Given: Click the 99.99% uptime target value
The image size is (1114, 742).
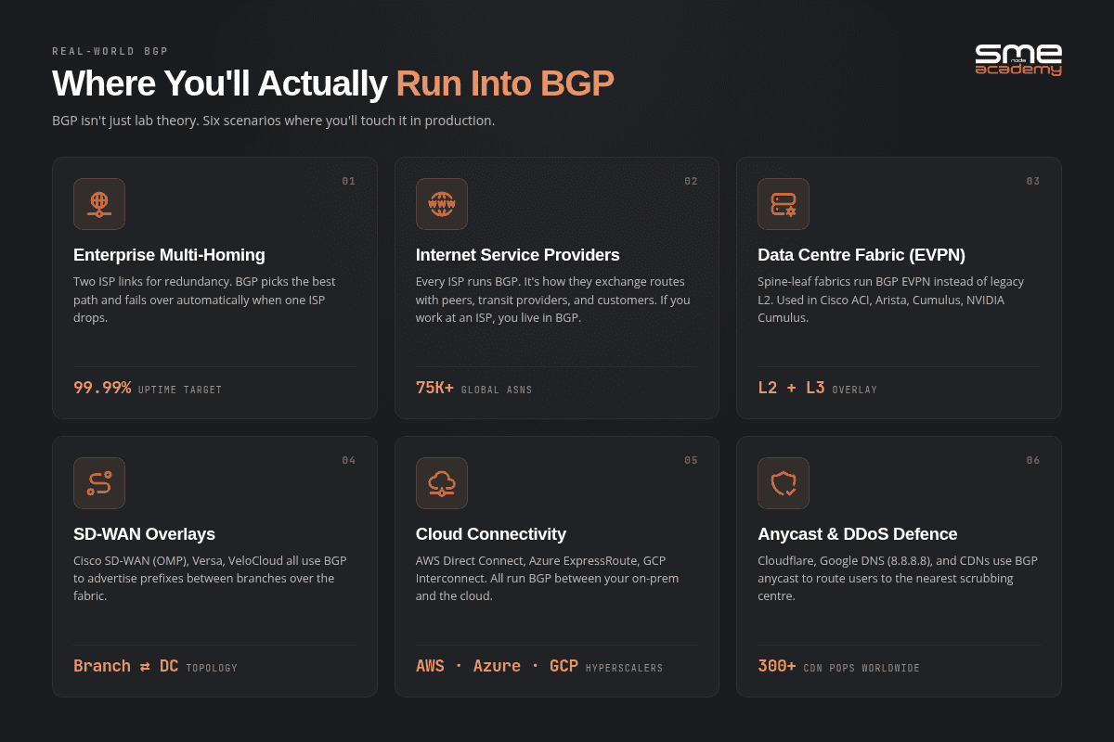Looking at the screenshot, I should [102, 388].
